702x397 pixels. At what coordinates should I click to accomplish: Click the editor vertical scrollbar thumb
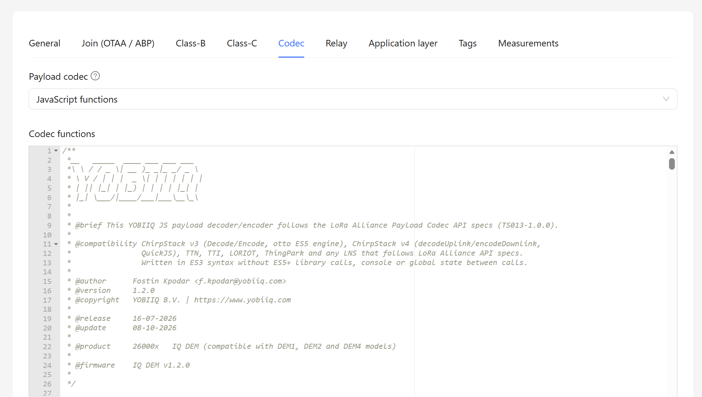pyautogui.click(x=672, y=164)
